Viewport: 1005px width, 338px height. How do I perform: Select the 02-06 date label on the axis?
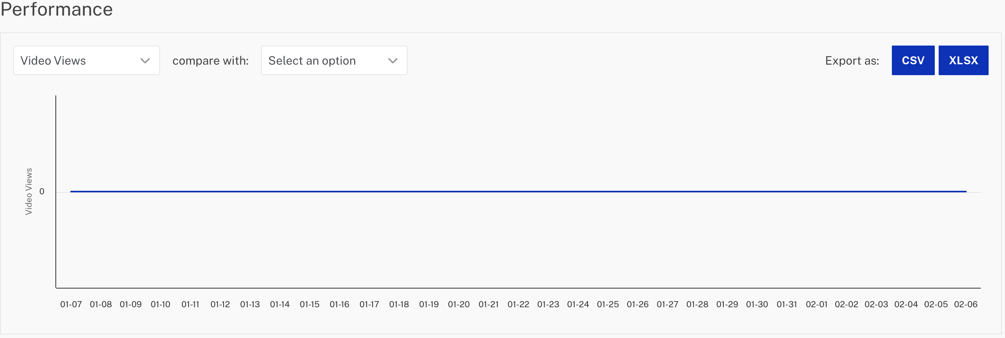[x=967, y=304]
